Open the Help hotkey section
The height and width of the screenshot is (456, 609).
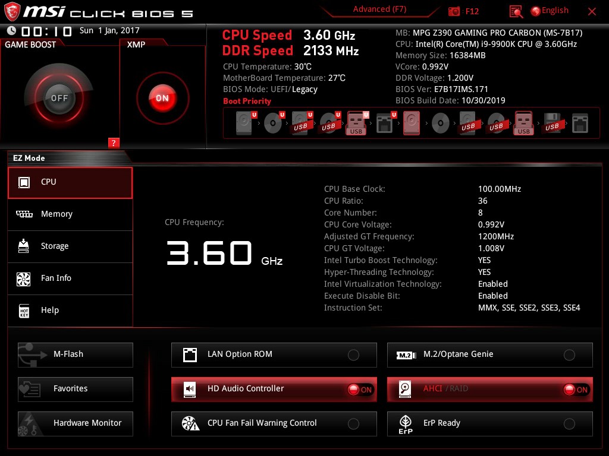[70, 311]
